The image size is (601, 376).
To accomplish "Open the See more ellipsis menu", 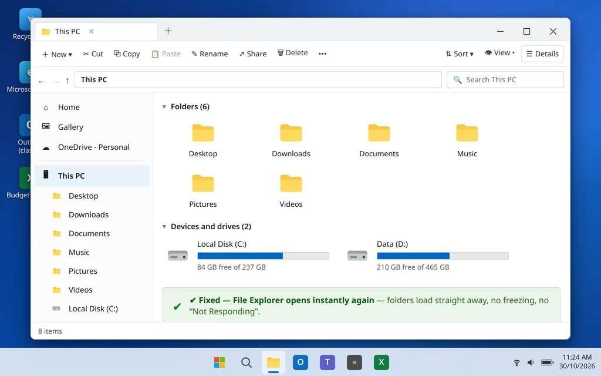I will coord(322,53).
